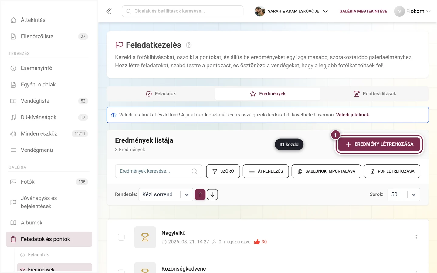Click the Áttekintés home icon
The width and height of the screenshot is (437, 273).
13,20
